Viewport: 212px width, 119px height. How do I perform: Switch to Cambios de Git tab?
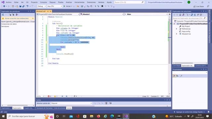pyautogui.click(x=201, y=65)
